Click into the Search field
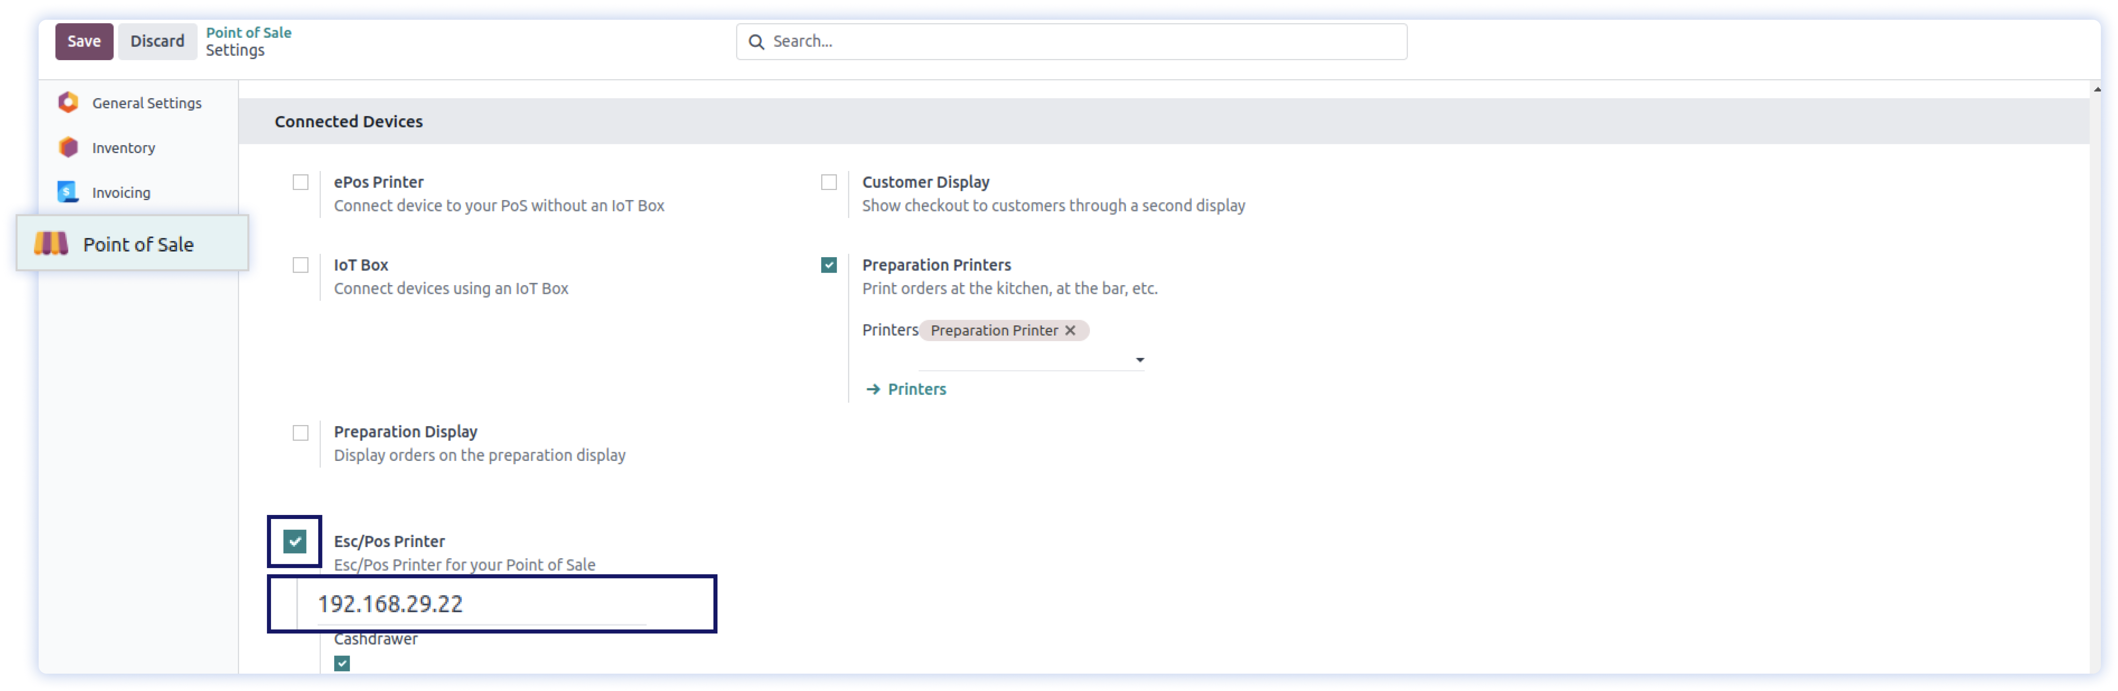The width and height of the screenshot is (2118, 691). tap(1071, 42)
